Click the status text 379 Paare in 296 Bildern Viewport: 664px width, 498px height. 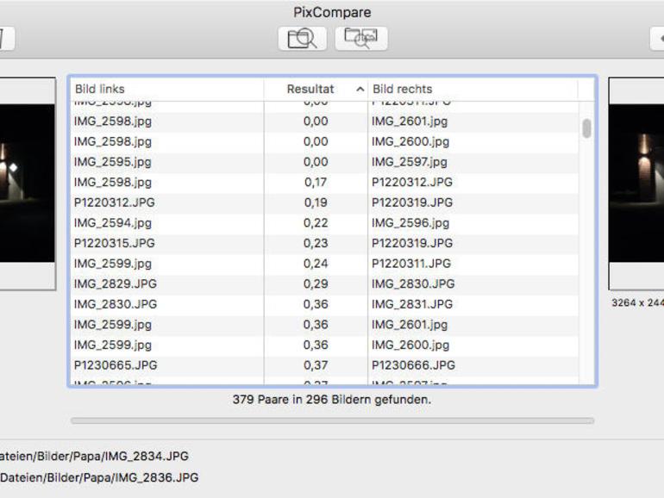332,400
